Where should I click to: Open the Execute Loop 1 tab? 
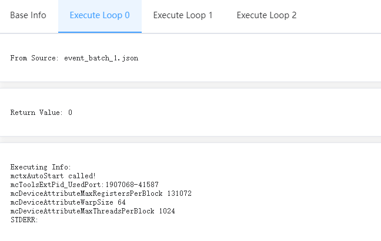pyautogui.click(x=183, y=16)
